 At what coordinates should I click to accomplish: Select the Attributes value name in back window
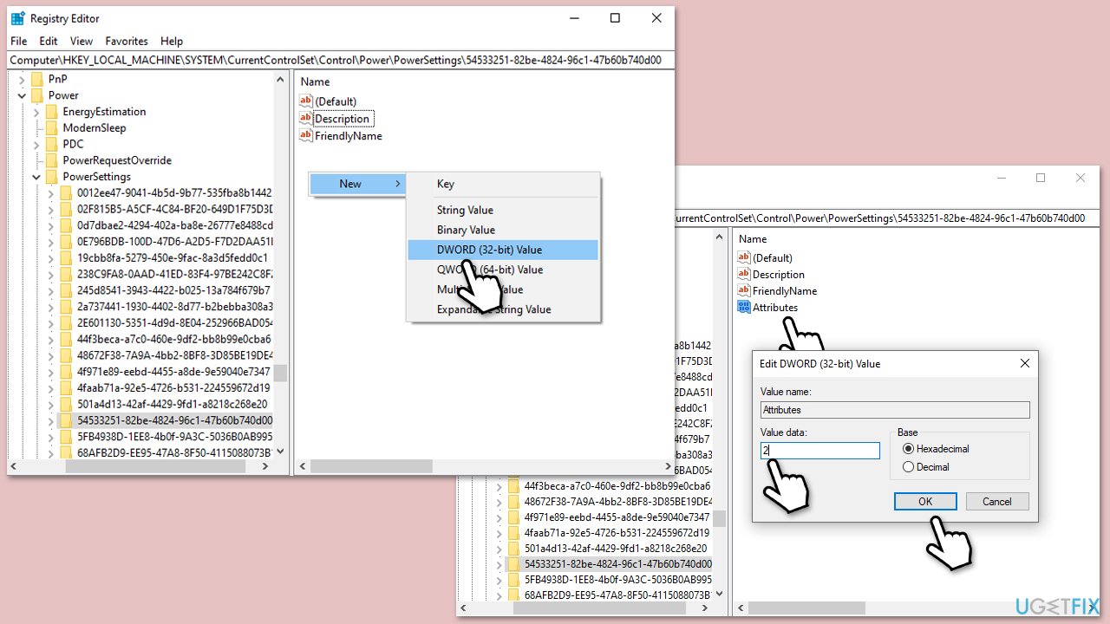(x=774, y=307)
